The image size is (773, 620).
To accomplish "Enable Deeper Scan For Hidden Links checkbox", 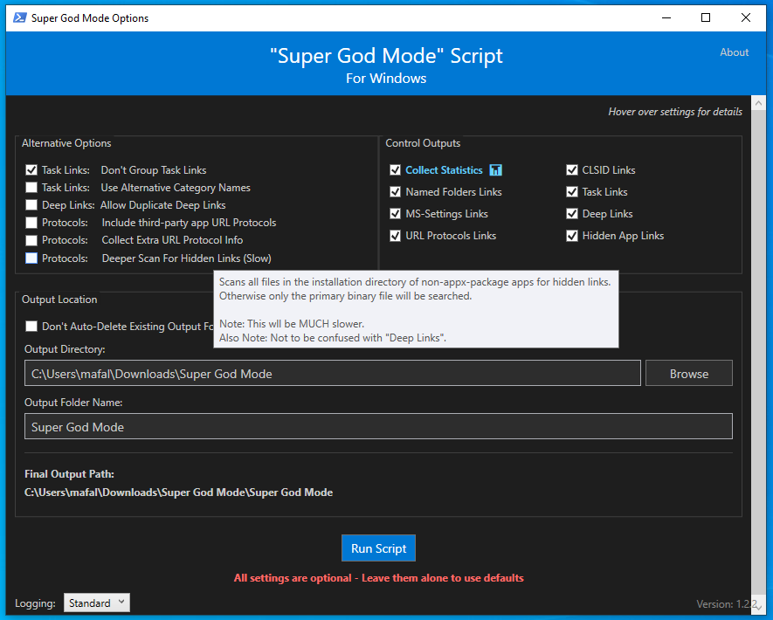I will click(x=31, y=258).
